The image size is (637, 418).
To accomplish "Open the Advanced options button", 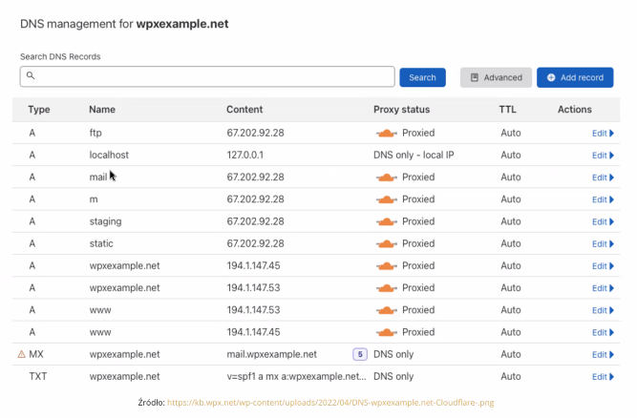I will pos(496,77).
